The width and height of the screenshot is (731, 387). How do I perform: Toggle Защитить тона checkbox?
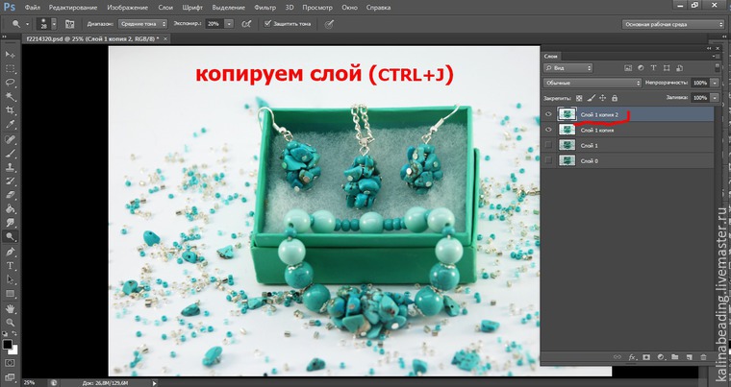[267, 23]
